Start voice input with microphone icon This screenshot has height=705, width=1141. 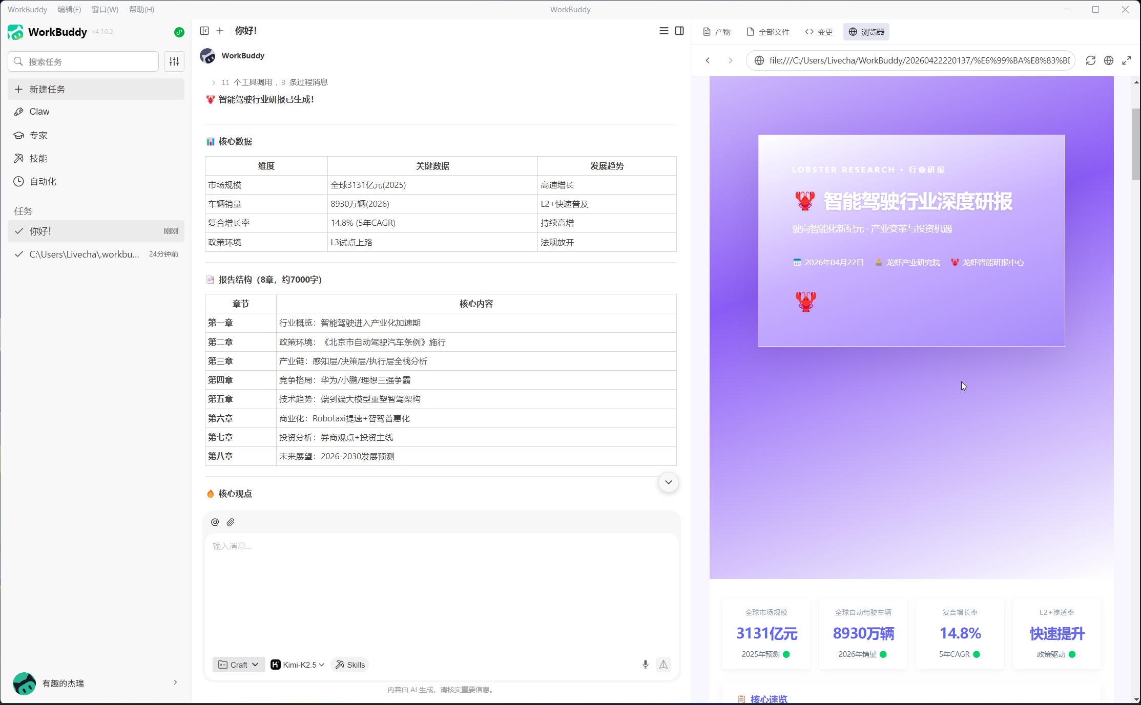[646, 665]
